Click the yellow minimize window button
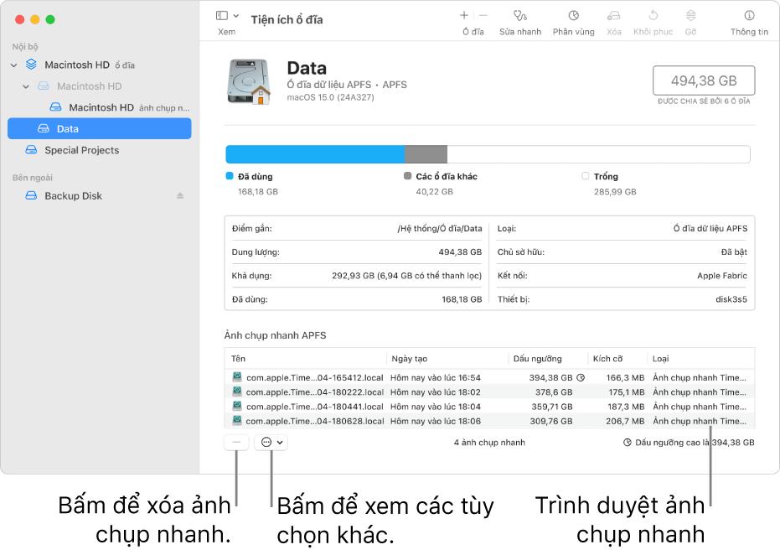Image resolution: width=780 pixels, height=555 pixels. 35,19
